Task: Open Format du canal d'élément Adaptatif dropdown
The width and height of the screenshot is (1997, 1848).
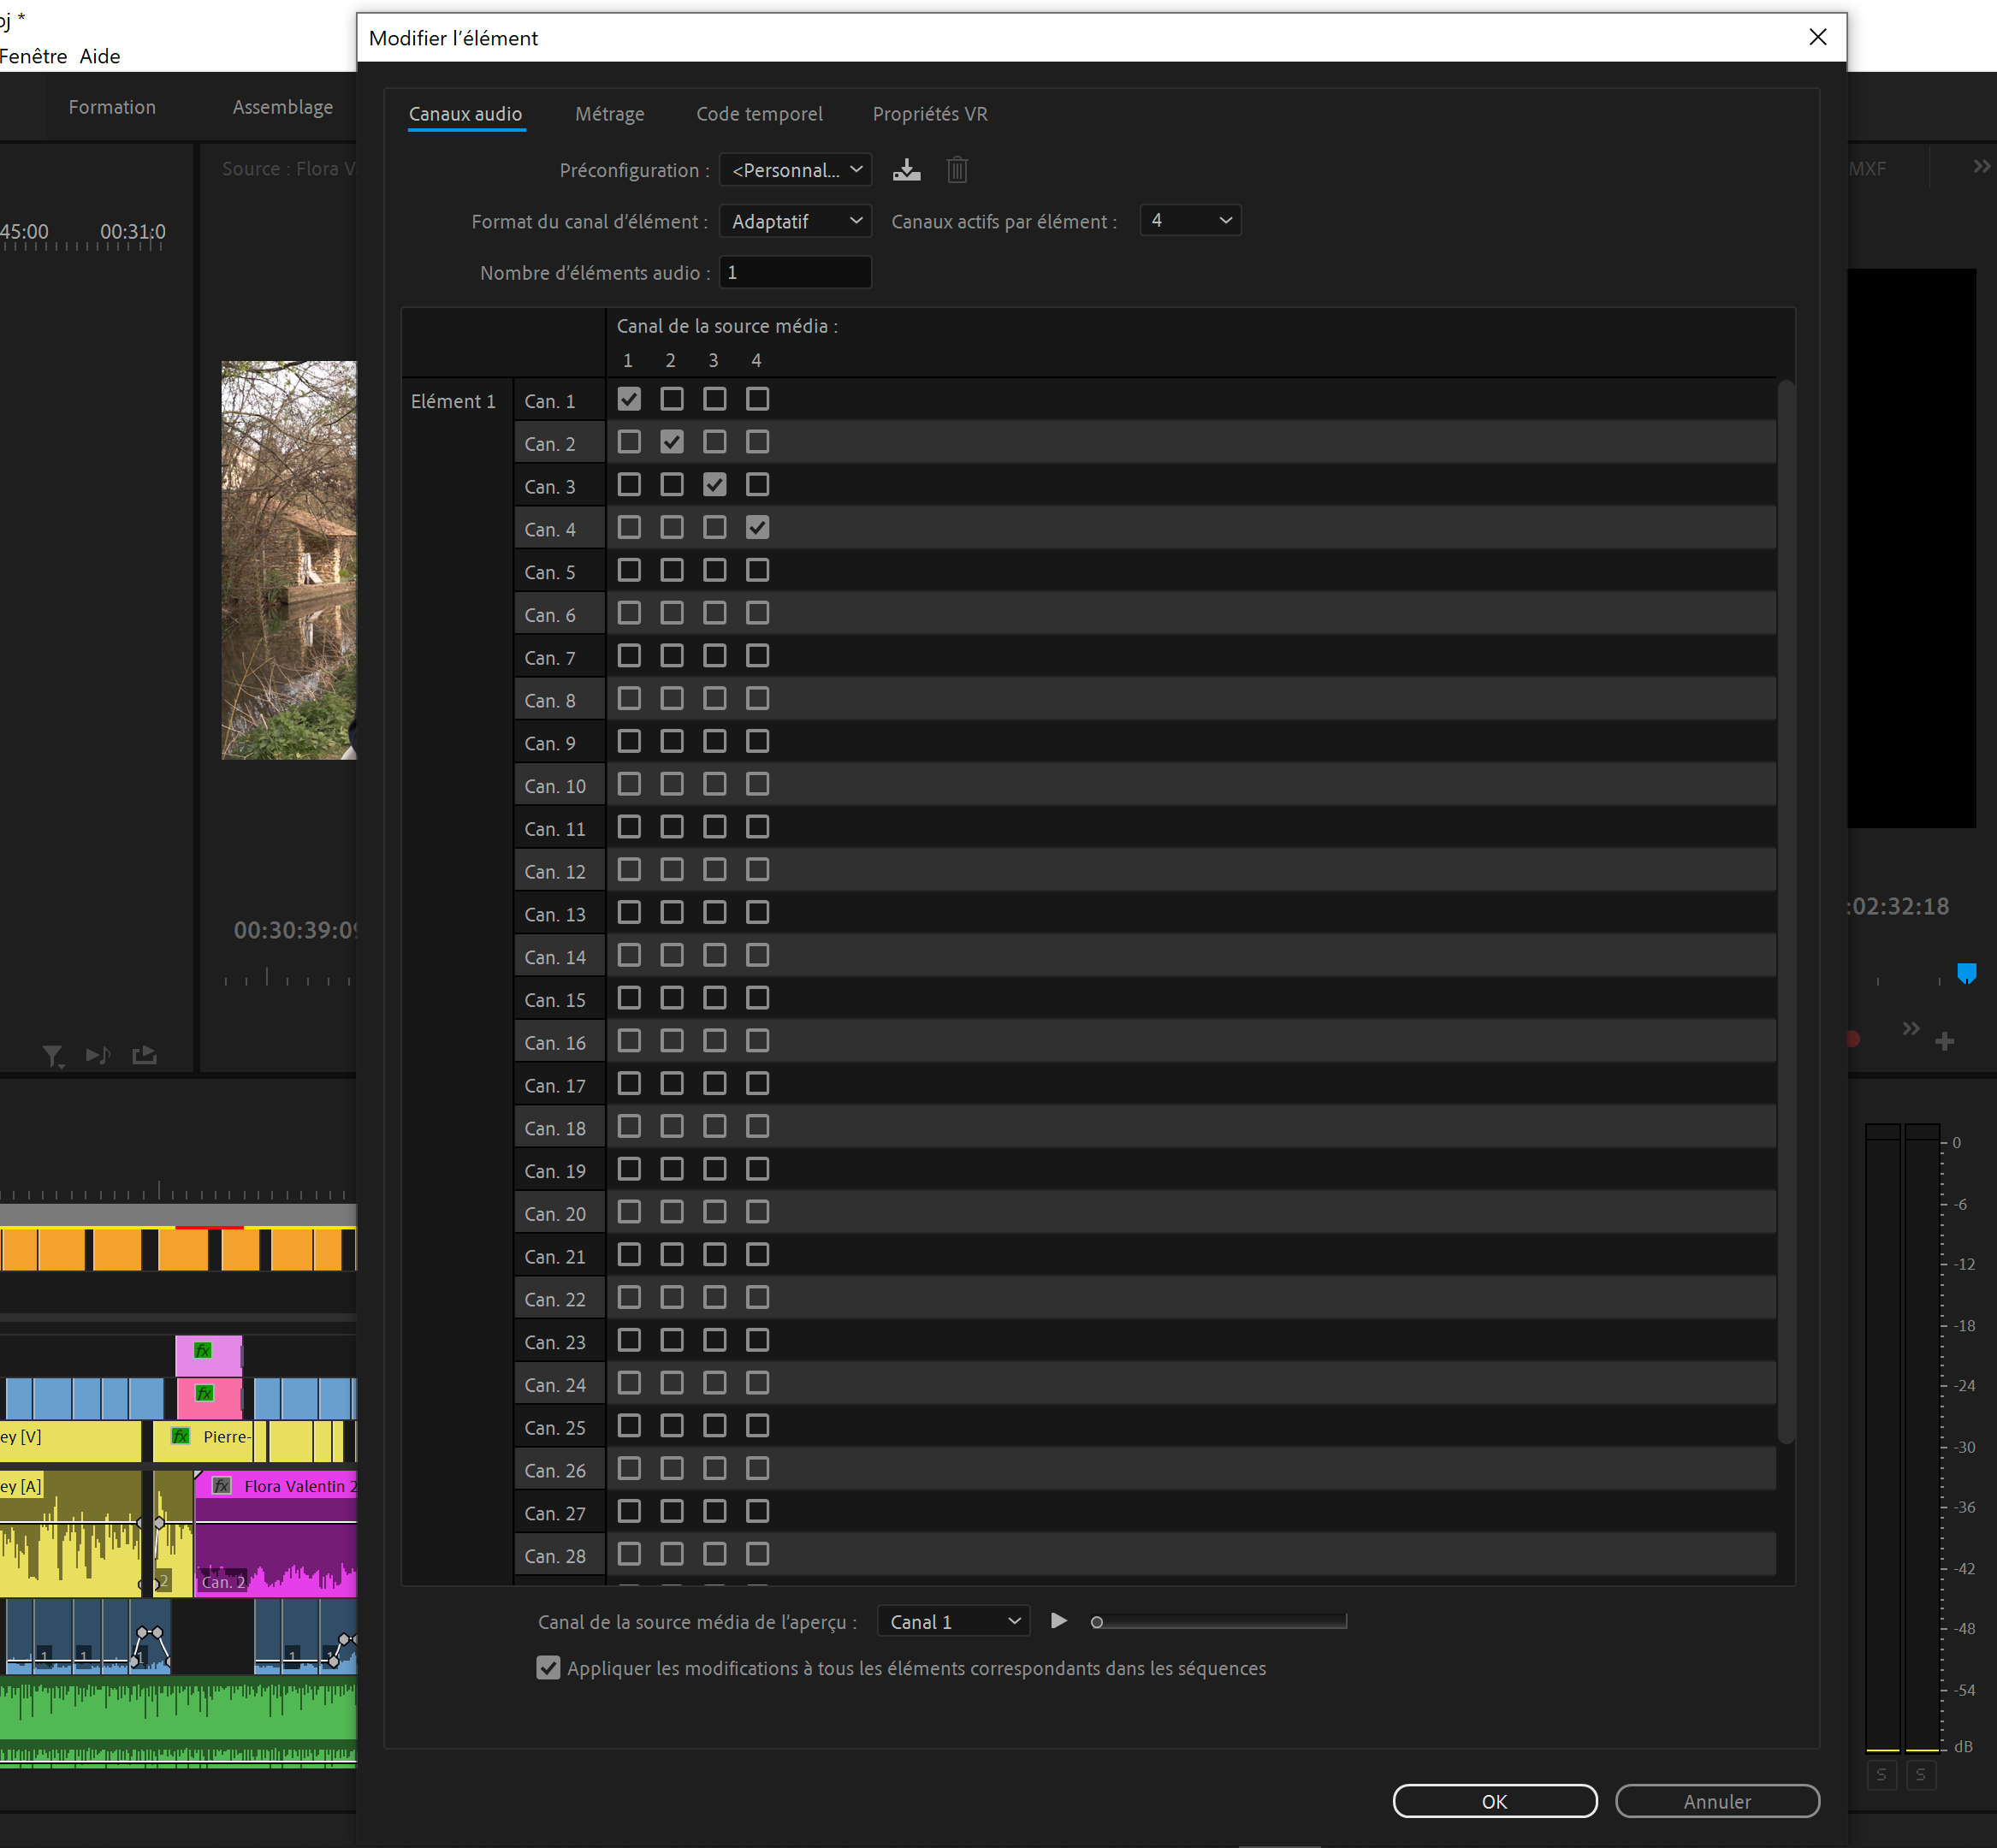Action: coord(795,221)
